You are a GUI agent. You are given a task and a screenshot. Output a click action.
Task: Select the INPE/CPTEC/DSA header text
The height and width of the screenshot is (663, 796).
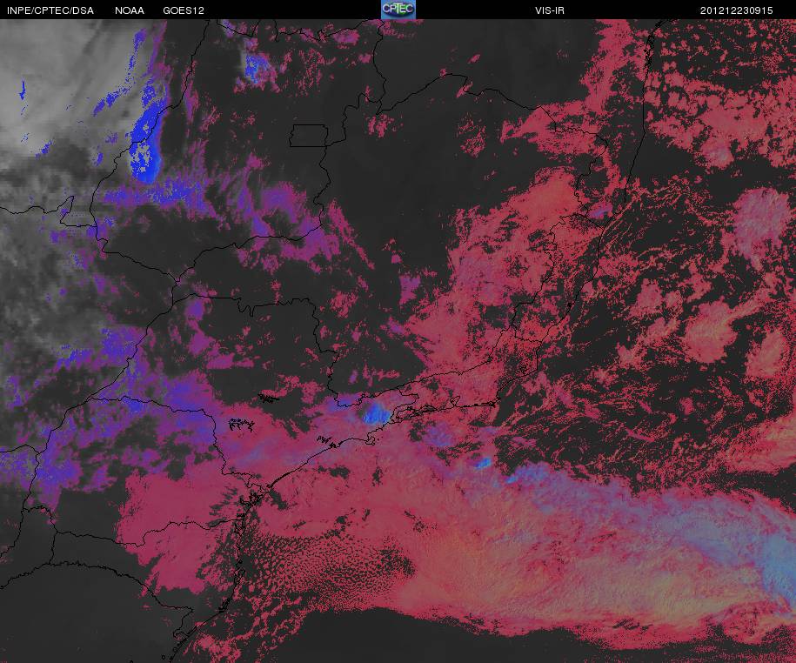(x=50, y=10)
